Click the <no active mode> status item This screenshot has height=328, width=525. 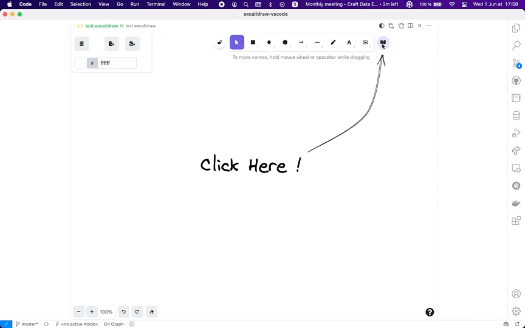tap(77, 324)
